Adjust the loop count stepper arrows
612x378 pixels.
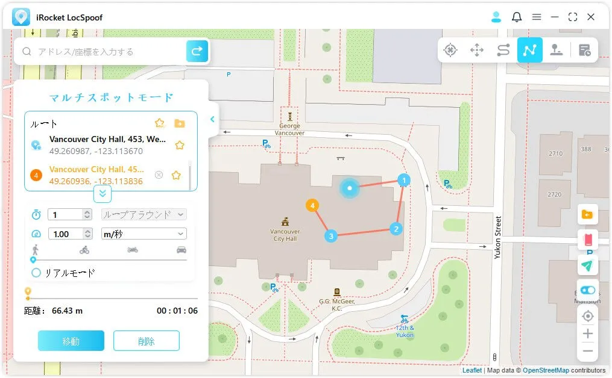[87, 214]
